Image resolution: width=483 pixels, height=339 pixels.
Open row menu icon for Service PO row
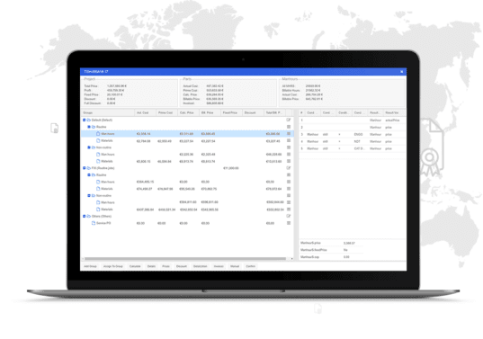tap(289, 223)
